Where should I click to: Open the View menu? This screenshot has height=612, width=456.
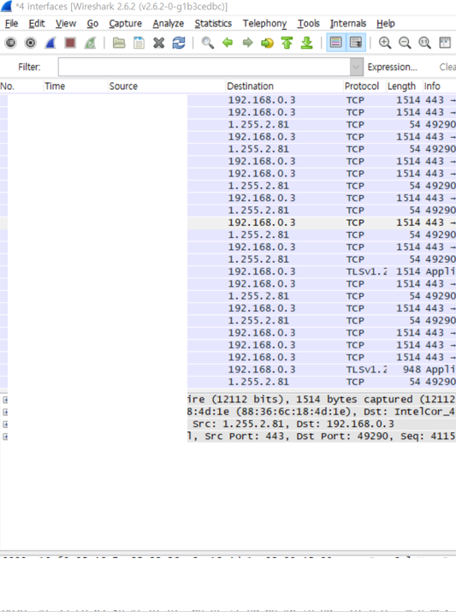(66, 23)
